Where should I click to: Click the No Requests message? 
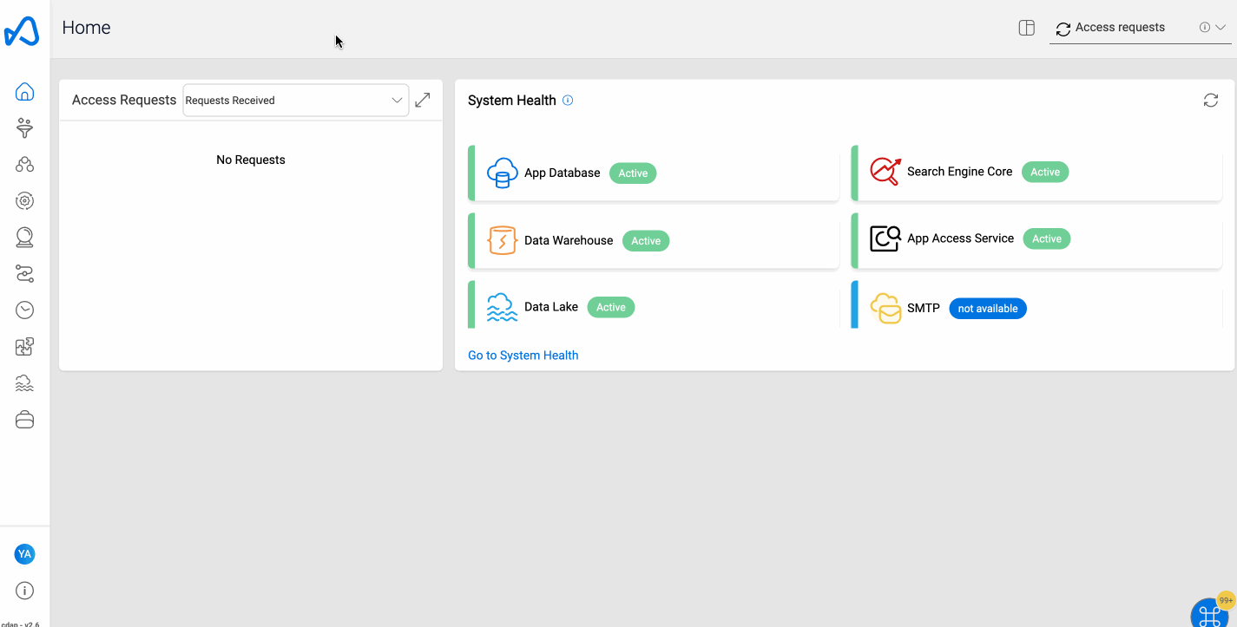tap(251, 160)
